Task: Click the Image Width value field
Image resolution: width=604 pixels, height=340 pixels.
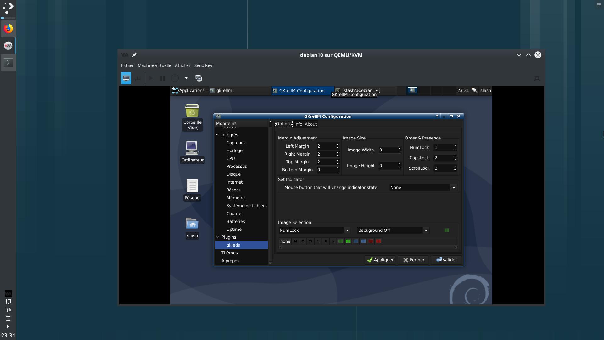Action: tap(388, 150)
